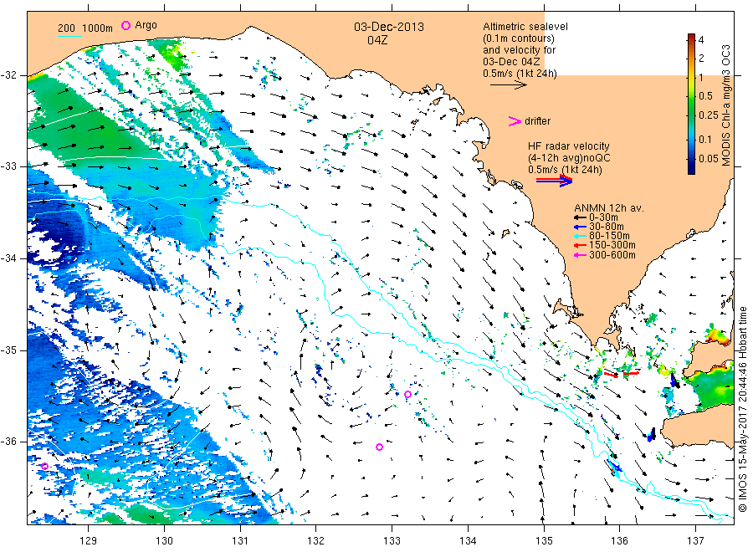The image size is (753, 552).
Task: Click the black 0-30m legend arrow
Action: [x=580, y=217]
